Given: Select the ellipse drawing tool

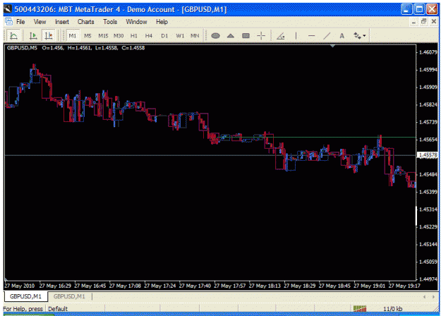Looking at the screenshot, I should [x=215, y=36].
